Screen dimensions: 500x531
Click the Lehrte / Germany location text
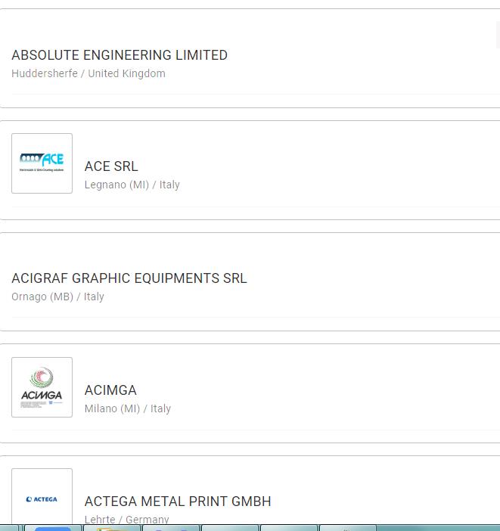click(127, 520)
